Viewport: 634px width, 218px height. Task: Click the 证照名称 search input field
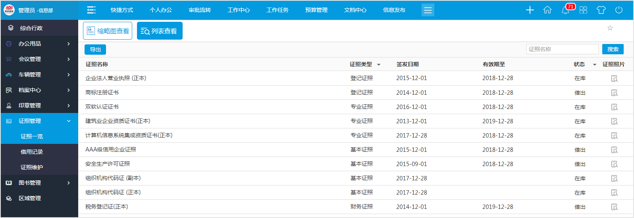click(x=562, y=49)
